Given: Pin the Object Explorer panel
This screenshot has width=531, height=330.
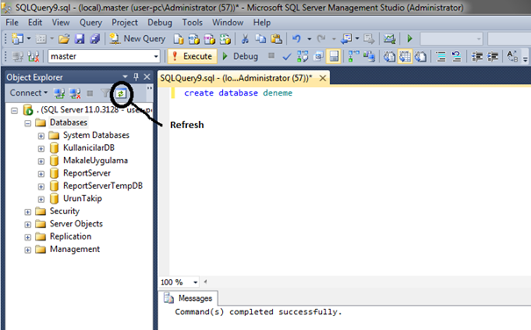Looking at the screenshot, I should click(136, 77).
